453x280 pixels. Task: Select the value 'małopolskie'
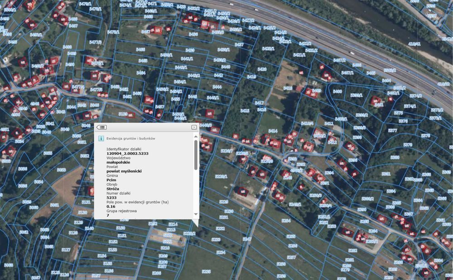tap(118, 162)
